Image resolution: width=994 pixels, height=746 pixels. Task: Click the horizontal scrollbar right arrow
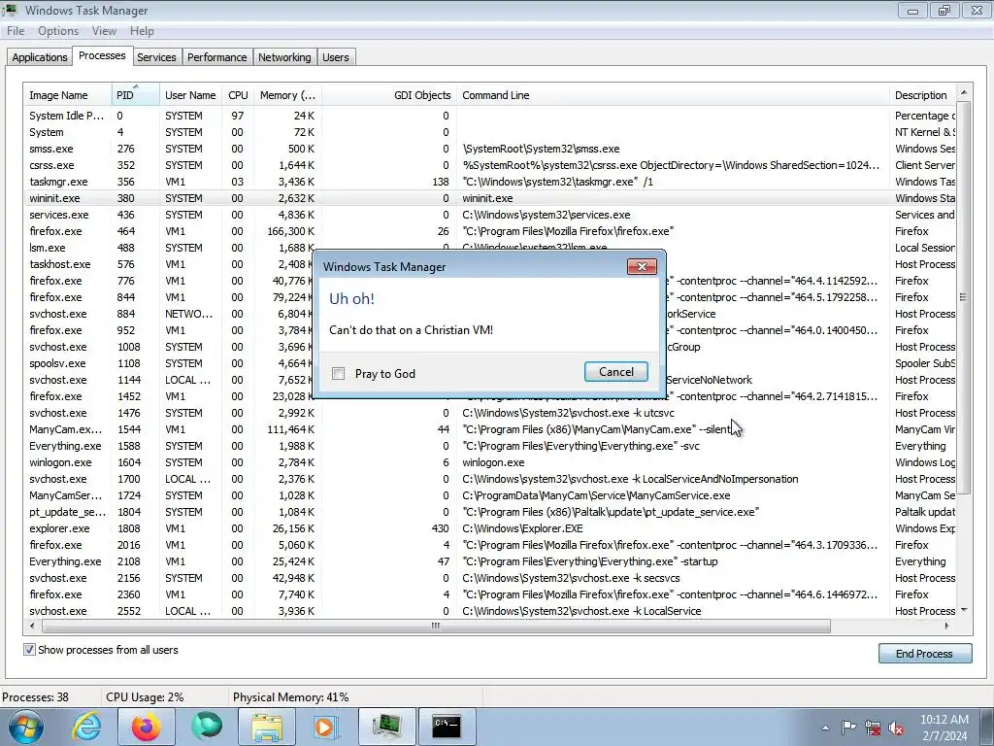point(947,627)
